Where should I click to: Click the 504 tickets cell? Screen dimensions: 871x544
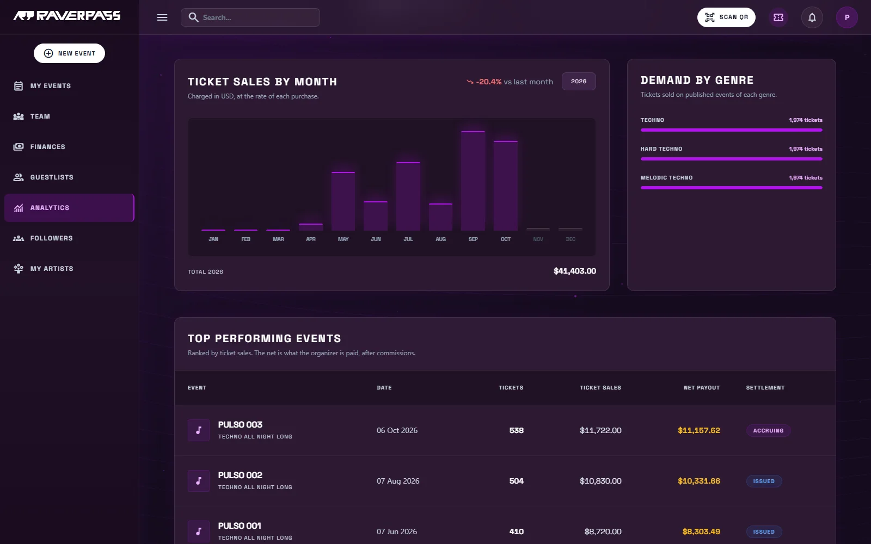pos(517,481)
